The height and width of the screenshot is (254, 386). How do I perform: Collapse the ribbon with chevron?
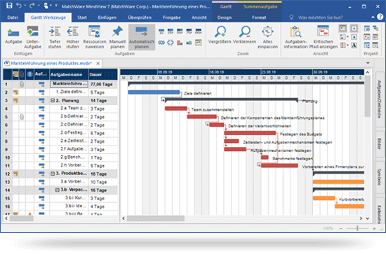[373, 17]
